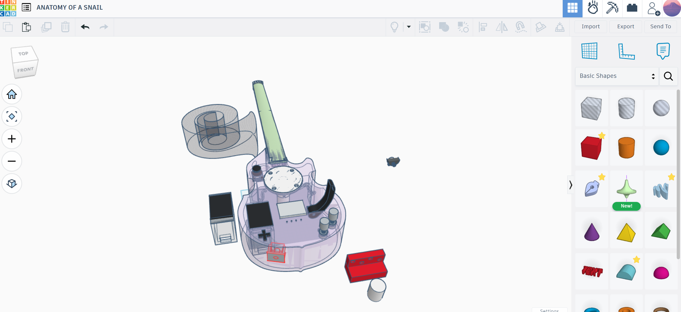Select the gray cylinder object in canvas
Image resolution: width=681 pixels, height=312 pixels.
pyautogui.click(x=376, y=290)
